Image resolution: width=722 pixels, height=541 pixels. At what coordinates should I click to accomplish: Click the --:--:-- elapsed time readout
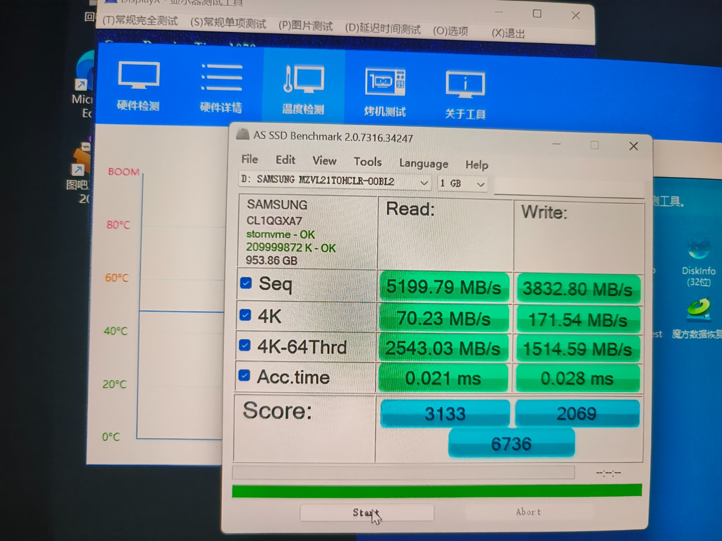608,473
